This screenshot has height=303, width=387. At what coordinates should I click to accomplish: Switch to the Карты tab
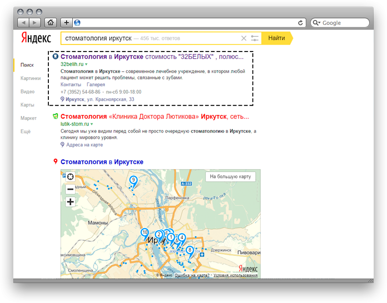coord(27,105)
